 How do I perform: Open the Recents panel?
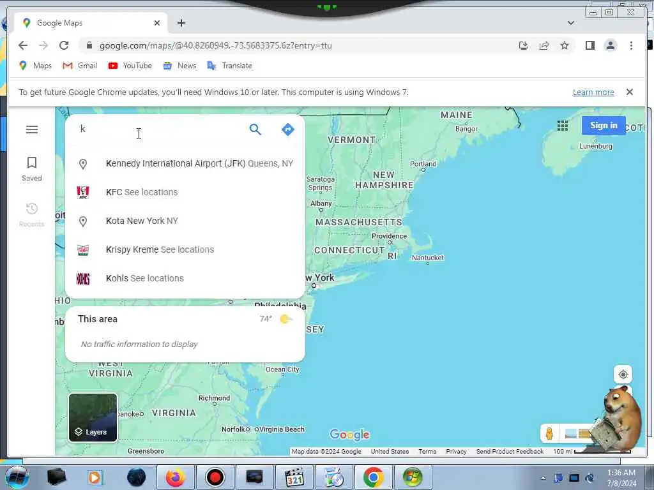[32, 214]
